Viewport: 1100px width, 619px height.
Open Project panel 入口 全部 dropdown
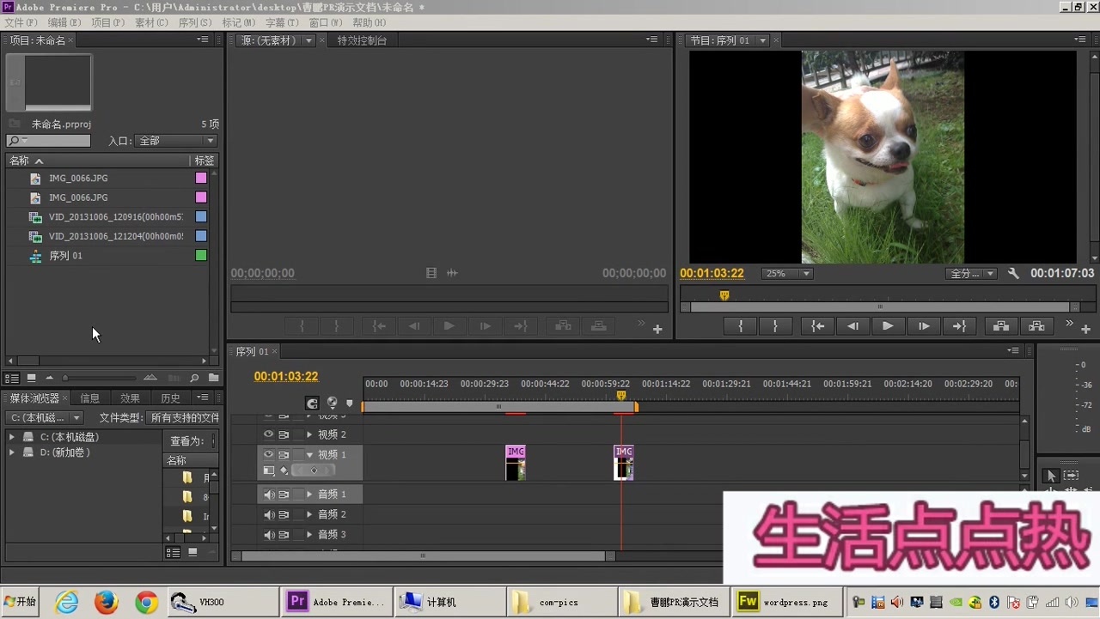(177, 141)
